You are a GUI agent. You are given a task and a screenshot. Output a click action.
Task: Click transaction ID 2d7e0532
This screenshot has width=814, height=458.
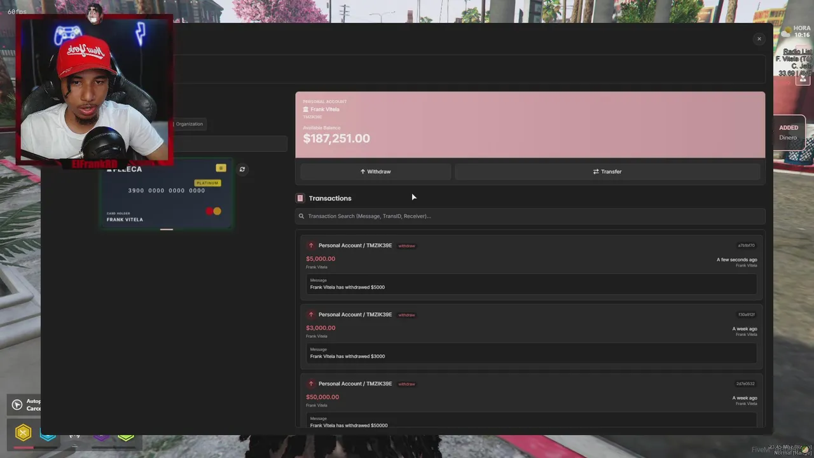click(745, 384)
